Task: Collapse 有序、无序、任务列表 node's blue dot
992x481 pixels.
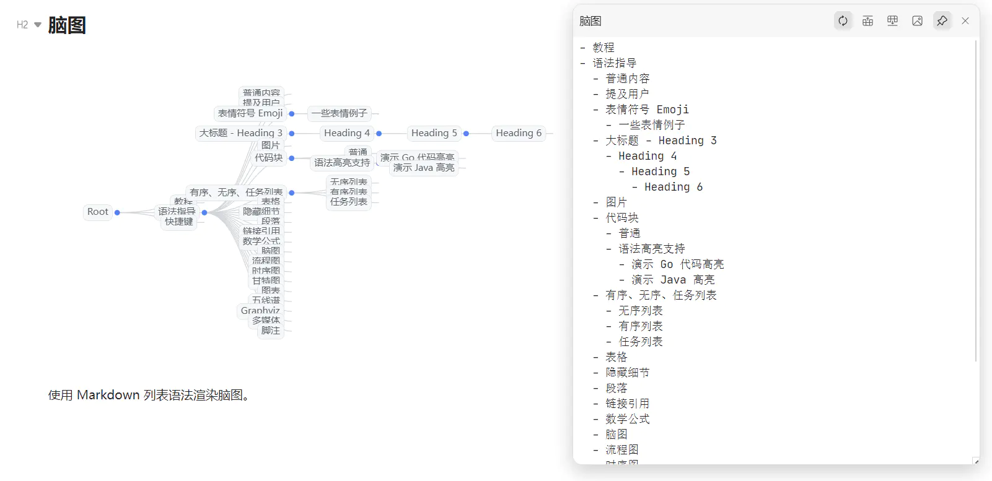Action: [292, 193]
